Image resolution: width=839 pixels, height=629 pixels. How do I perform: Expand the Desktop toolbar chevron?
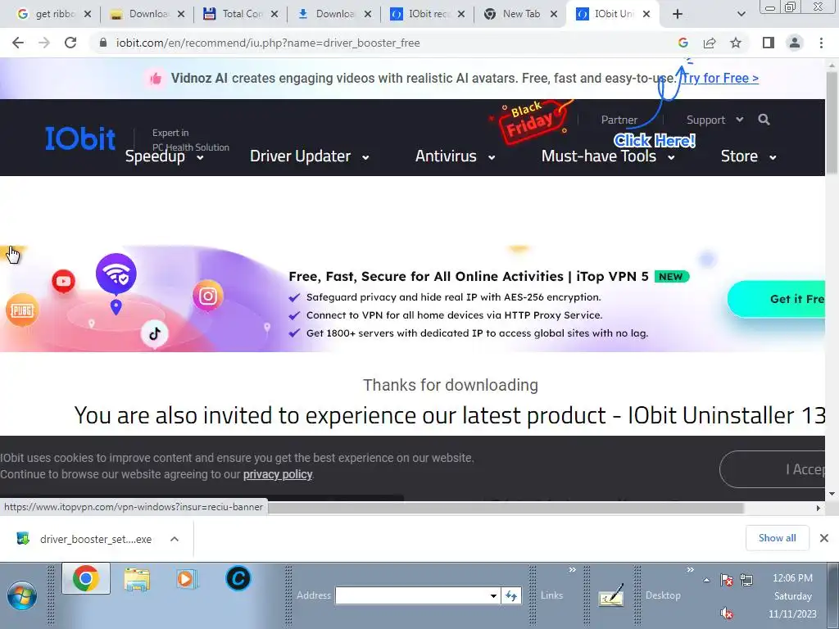click(x=690, y=570)
